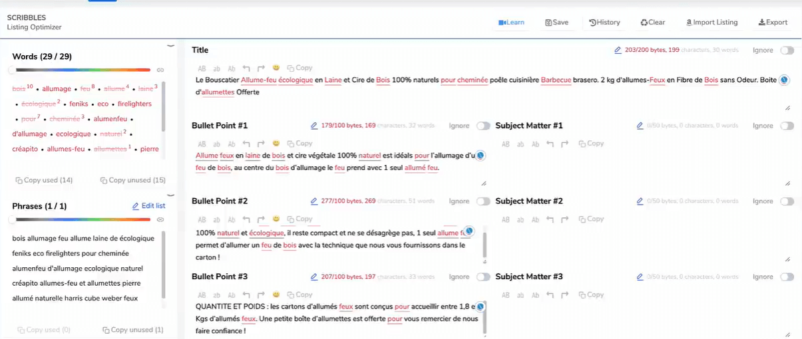The height and width of the screenshot is (339, 802).
Task: Redo edit in Bullet Point #1
Action: 261,144
